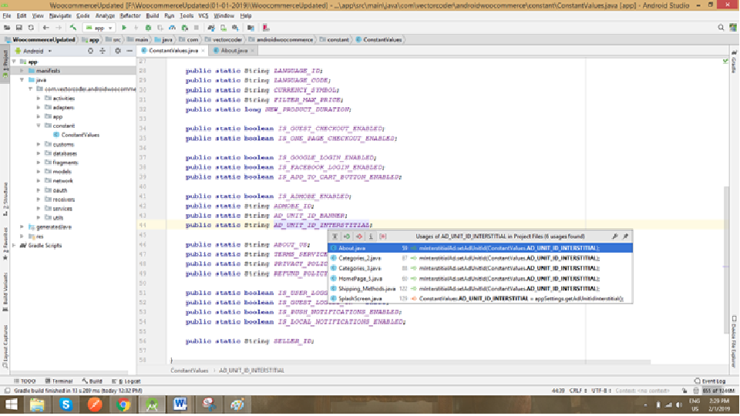Click the Search Everywhere magnifier icon

click(721, 28)
